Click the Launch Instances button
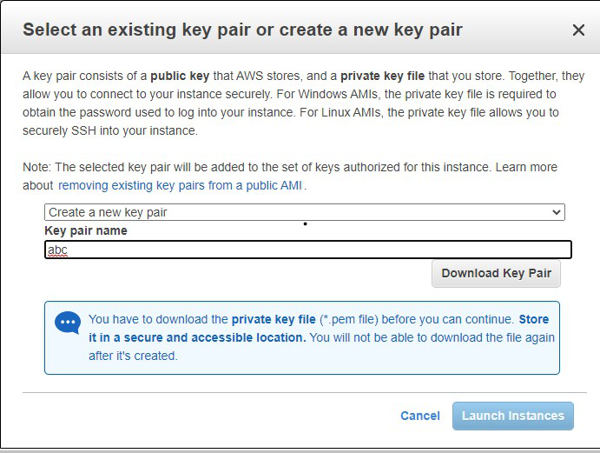 tap(512, 416)
